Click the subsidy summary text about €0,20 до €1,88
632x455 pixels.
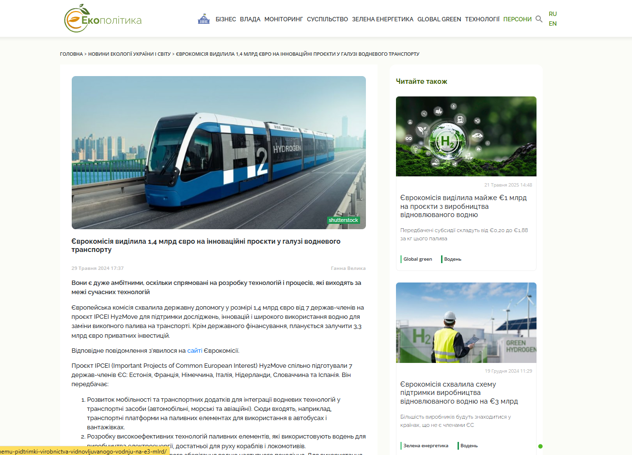click(464, 235)
